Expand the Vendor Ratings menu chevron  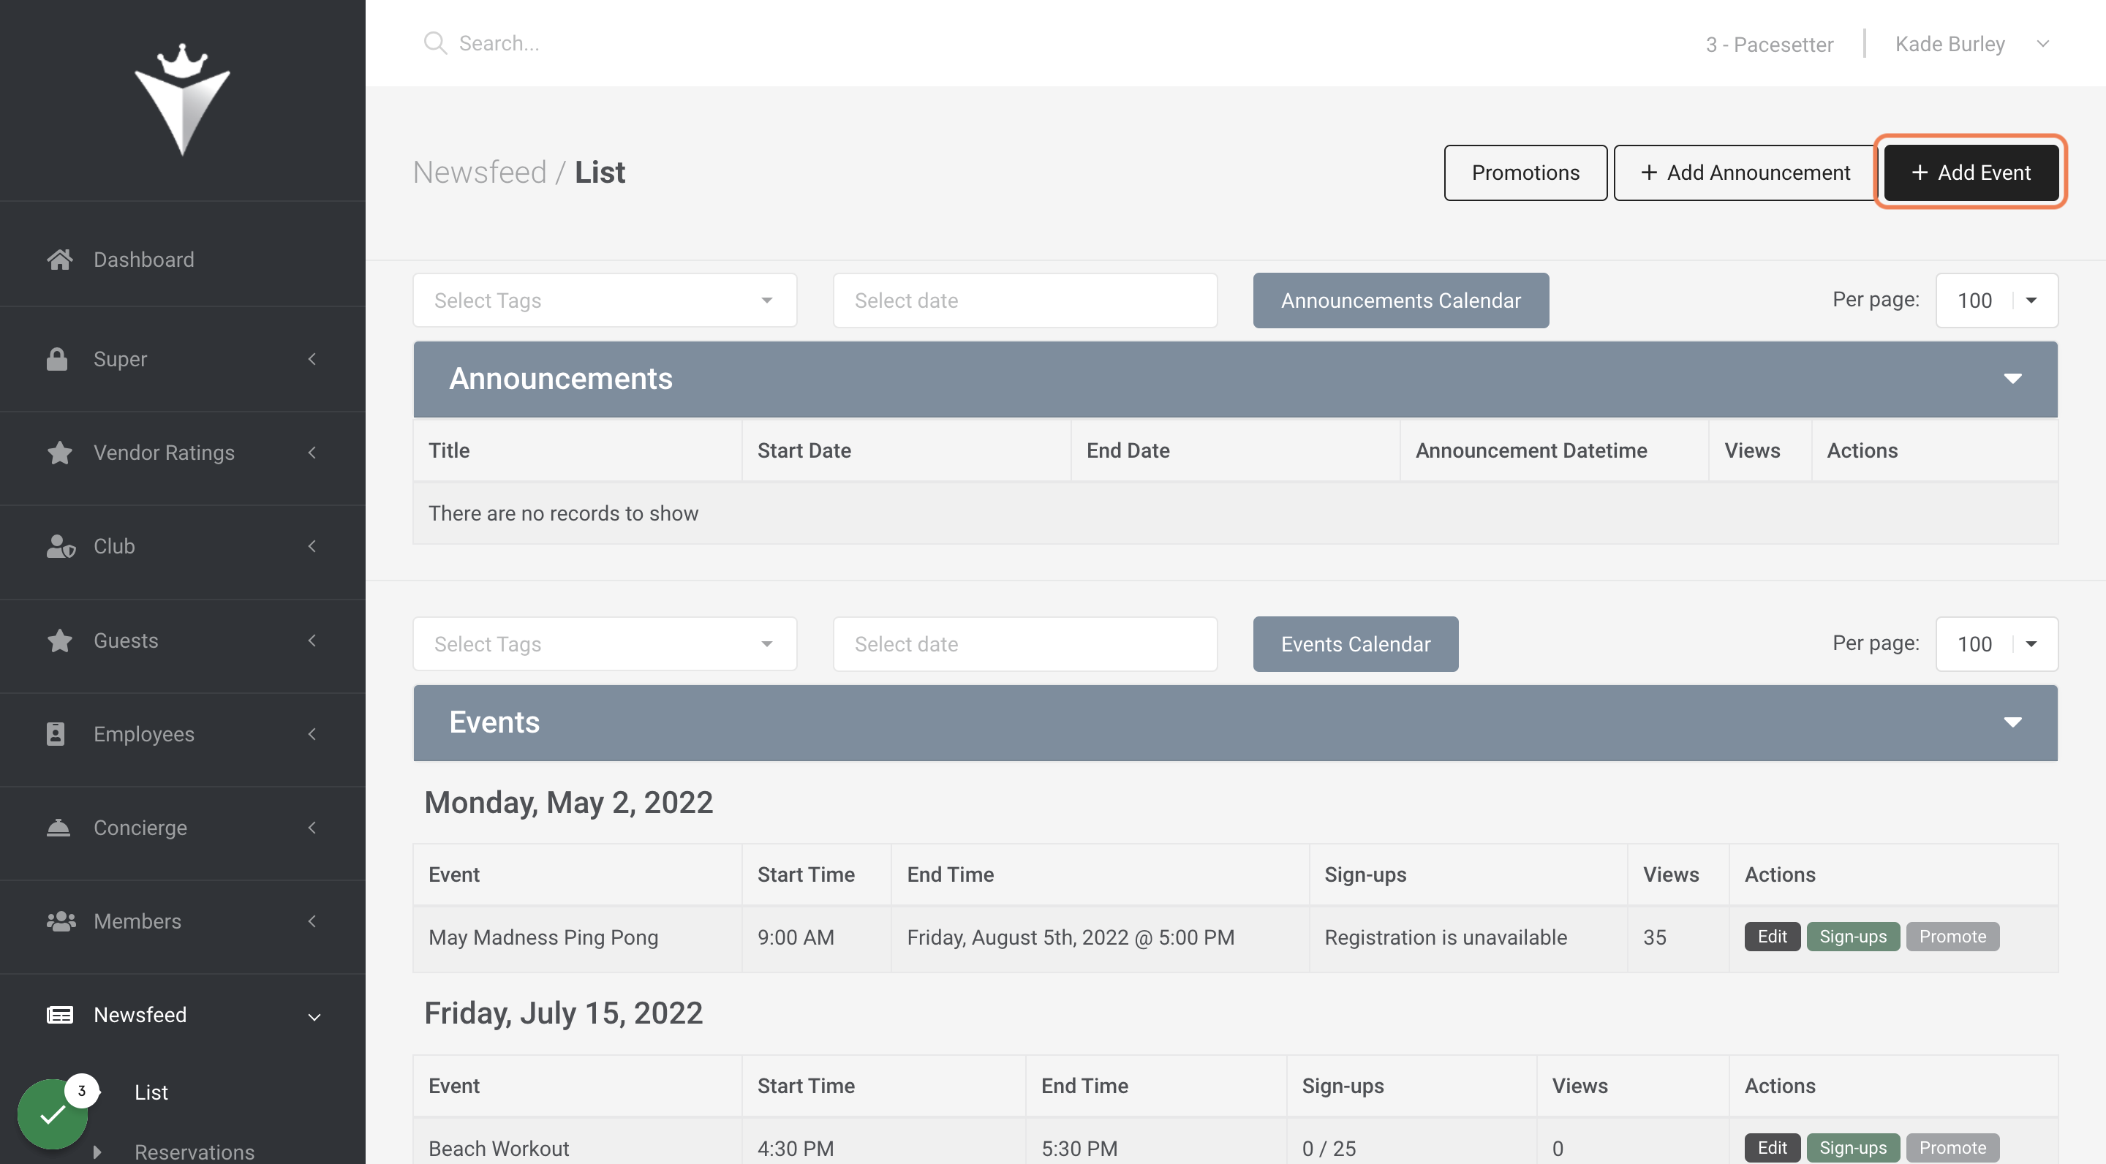coord(312,452)
